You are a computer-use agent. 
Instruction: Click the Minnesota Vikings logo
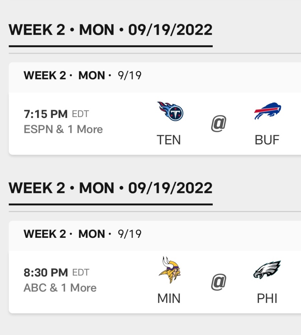click(170, 270)
